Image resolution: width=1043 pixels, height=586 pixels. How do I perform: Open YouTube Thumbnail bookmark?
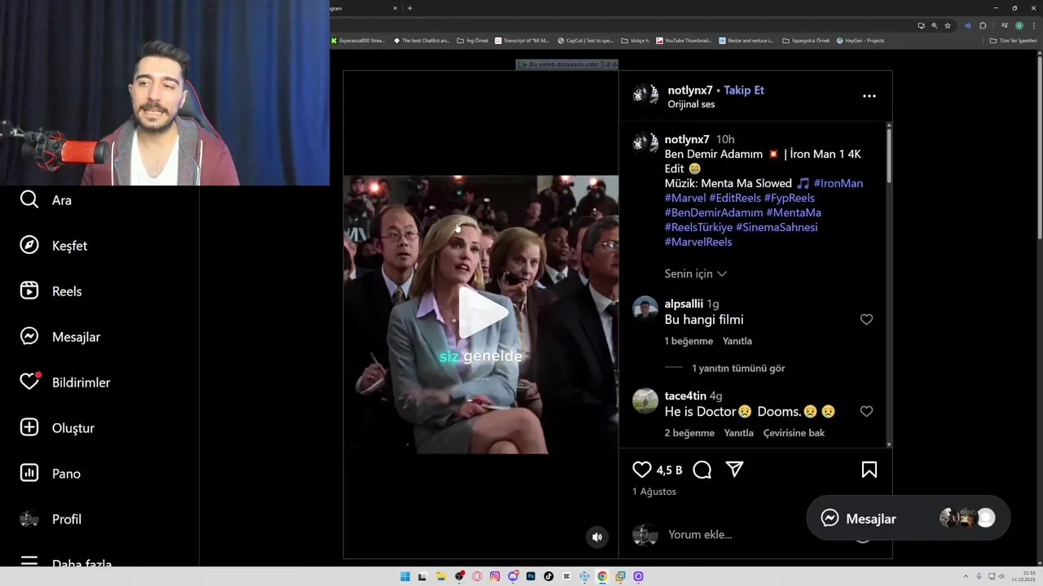pos(684,41)
